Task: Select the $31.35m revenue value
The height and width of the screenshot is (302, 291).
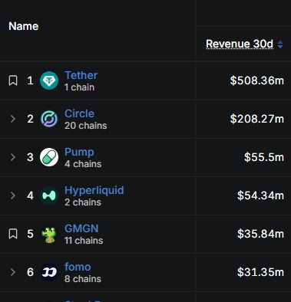Action: pyautogui.click(x=260, y=272)
